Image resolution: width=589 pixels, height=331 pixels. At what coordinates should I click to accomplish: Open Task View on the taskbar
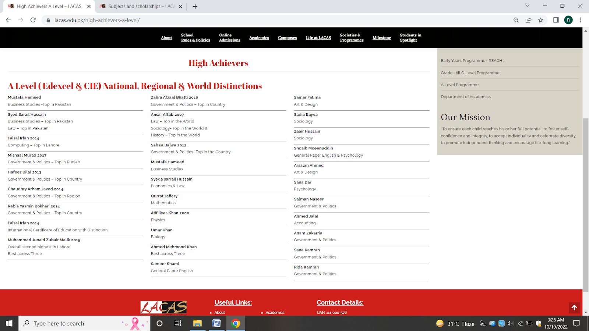178,323
